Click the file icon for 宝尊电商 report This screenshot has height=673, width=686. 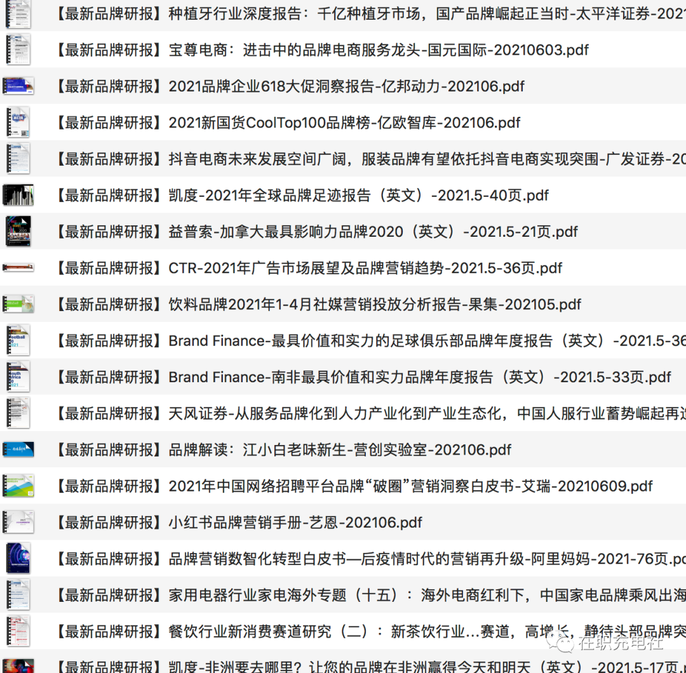point(18,50)
